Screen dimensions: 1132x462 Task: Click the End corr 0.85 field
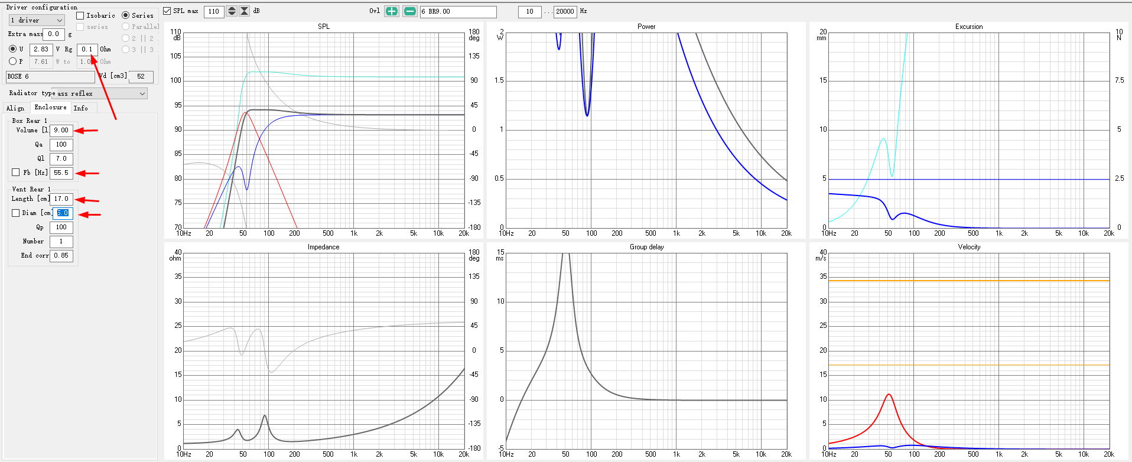click(61, 256)
